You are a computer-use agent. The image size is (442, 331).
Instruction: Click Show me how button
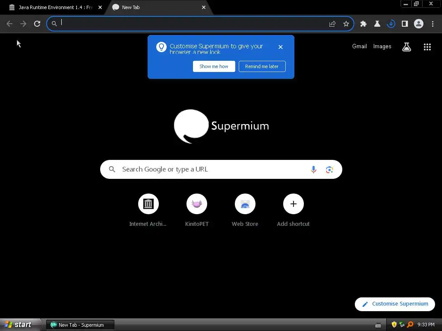pos(214,66)
